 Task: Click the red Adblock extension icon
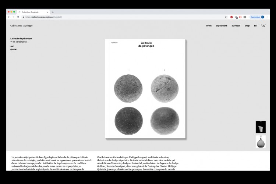coord(231,17)
